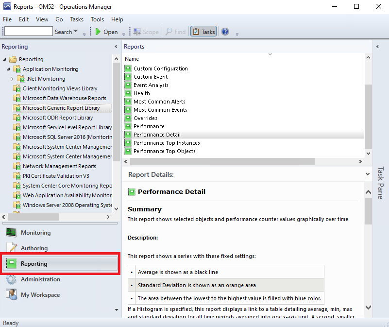Open the Edit menu
Image resolution: width=389 pixels, height=327 pixels.
[x=24, y=19]
